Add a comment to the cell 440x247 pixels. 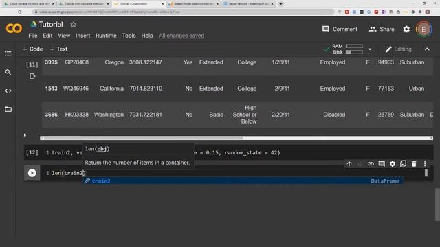[382, 164]
